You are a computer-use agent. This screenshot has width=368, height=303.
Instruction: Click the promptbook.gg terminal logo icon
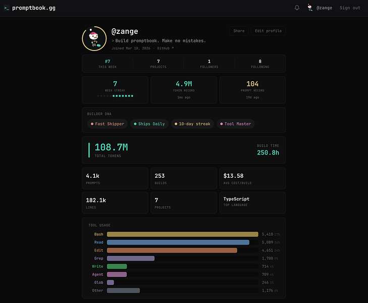[x=7, y=8]
